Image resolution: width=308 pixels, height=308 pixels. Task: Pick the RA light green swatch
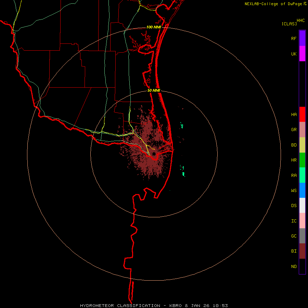click(x=302, y=175)
